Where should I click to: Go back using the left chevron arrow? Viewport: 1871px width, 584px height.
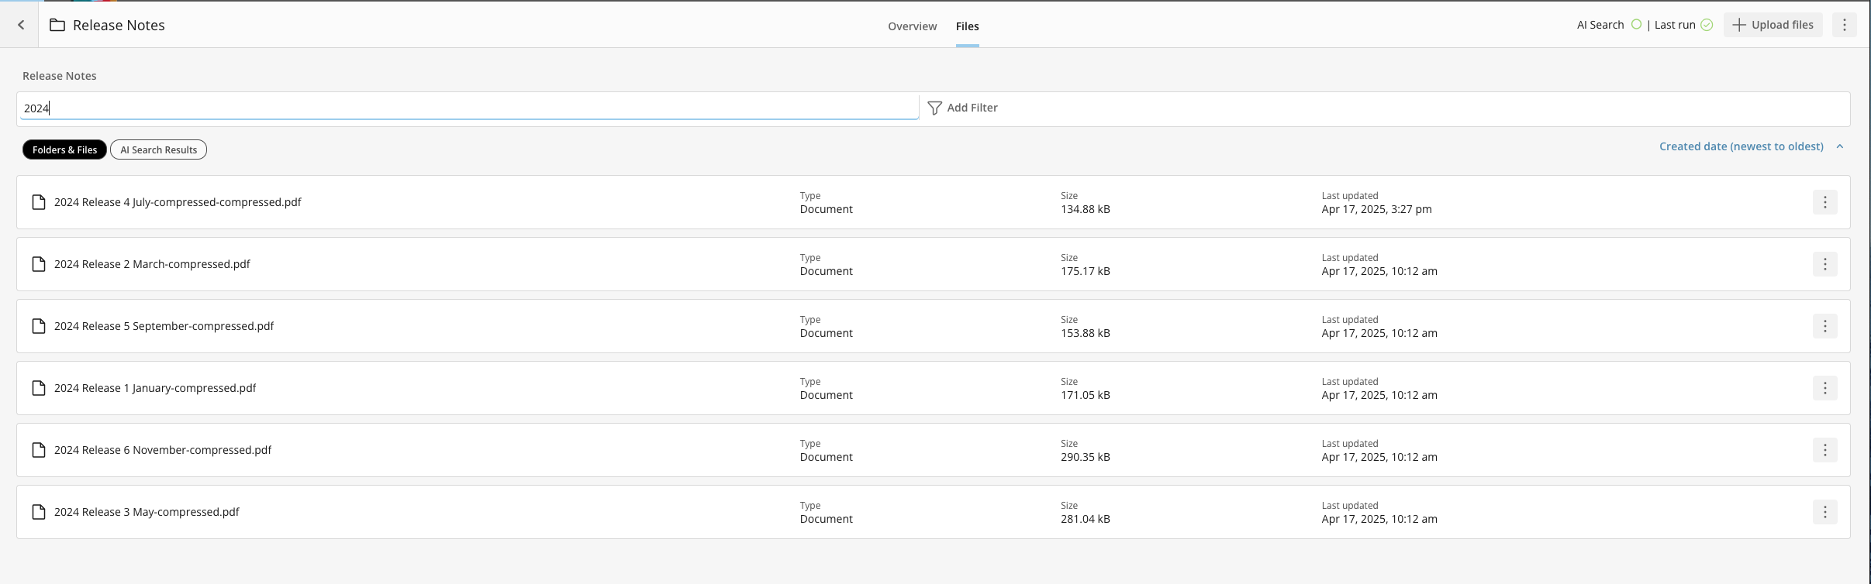[x=21, y=25]
